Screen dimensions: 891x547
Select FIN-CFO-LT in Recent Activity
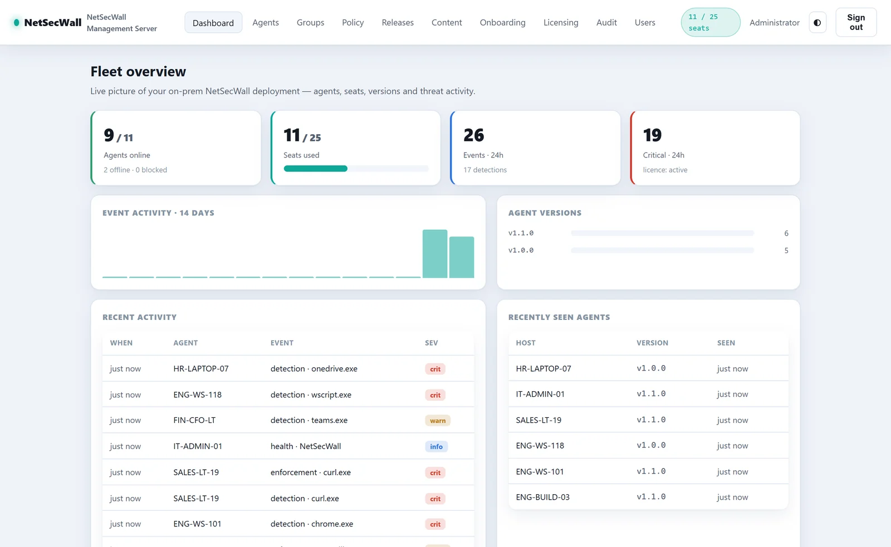pyautogui.click(x=194, y=420)
